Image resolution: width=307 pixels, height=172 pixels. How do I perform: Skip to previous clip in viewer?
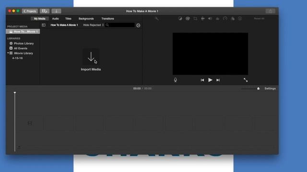202,80
